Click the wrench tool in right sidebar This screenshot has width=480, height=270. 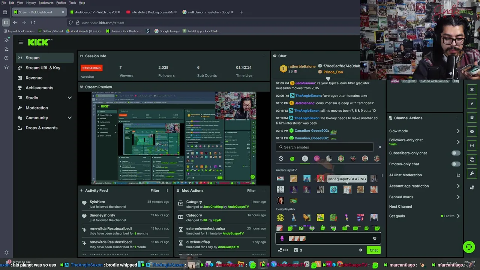(x=472, y=173)
